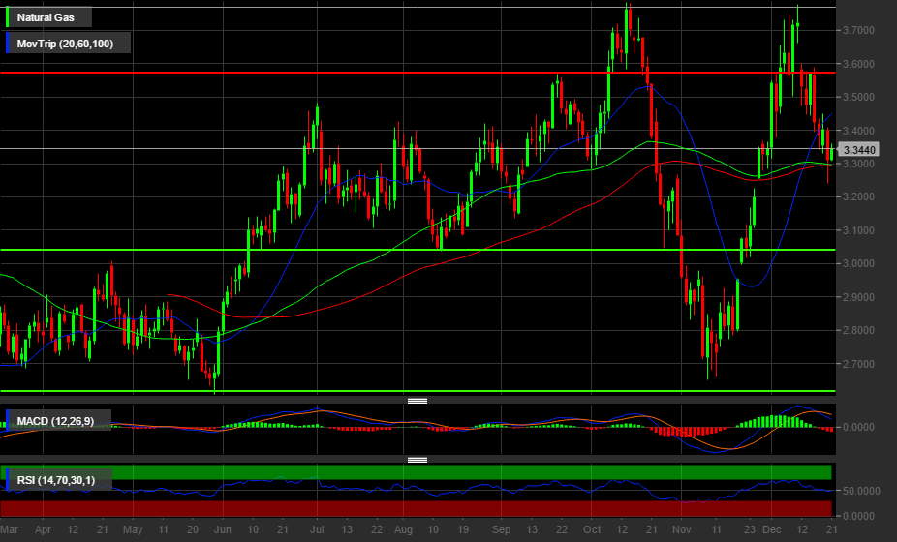Screen dimensions: 897x542
Task: Click the 3.1000 price axis label
Action: (858, 231)
